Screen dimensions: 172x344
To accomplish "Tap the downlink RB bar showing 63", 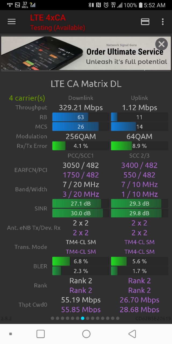I will point(81,117).
